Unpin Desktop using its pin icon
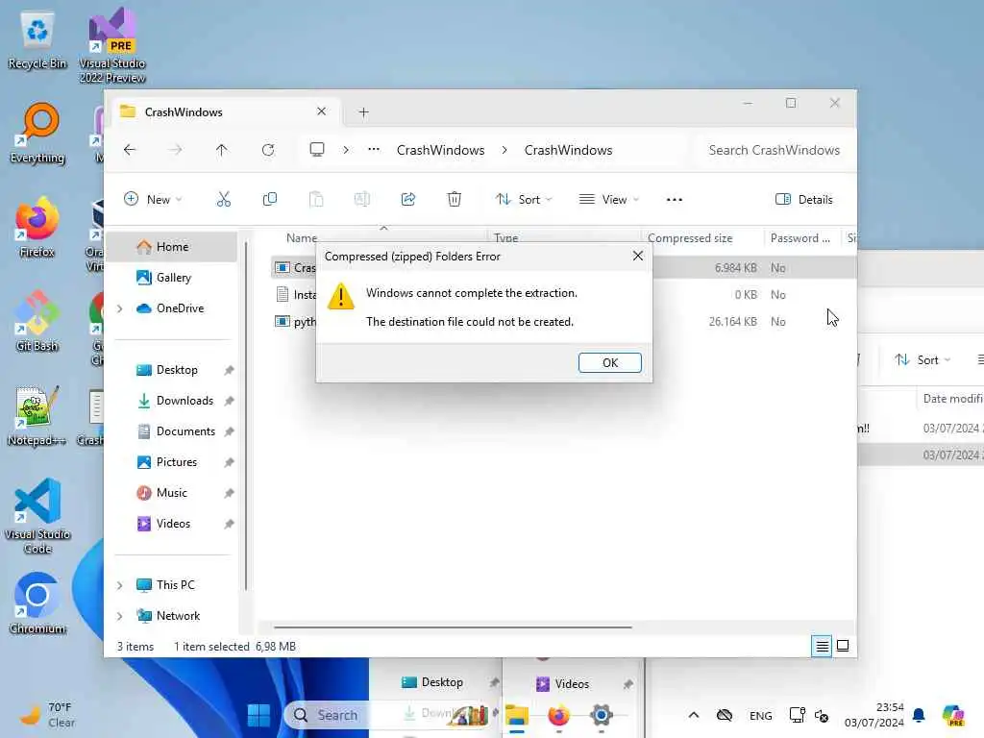 (x=229, y=370)
